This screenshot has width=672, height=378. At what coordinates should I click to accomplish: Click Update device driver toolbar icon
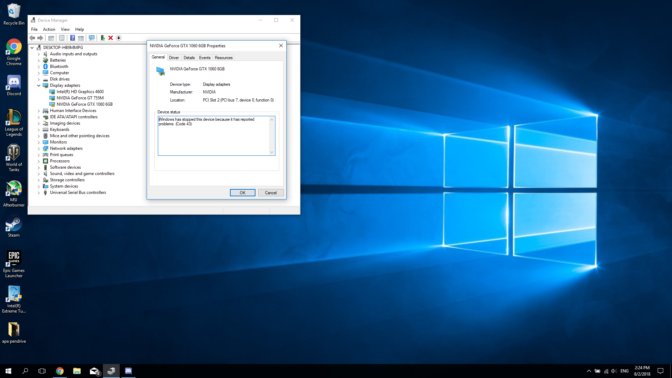(103, 38)
